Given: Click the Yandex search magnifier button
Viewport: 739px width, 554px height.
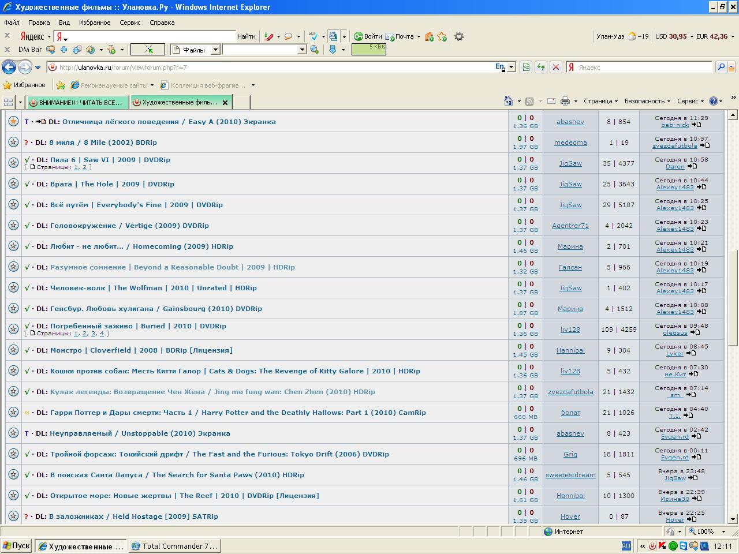Looking at the screenshot, I should [x=721, y=68].
